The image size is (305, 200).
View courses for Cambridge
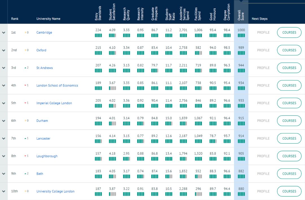289,32
